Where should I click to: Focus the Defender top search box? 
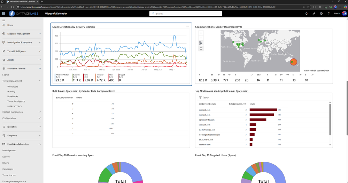pyautogui.click(x=186, y=14)
